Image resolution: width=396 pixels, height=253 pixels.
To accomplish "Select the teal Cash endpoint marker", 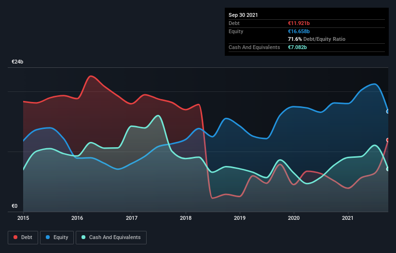I will (388, 169).
